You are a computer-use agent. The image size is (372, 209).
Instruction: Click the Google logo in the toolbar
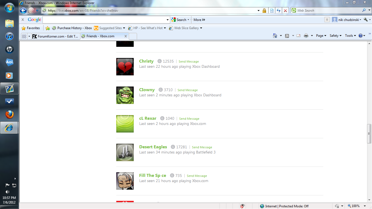click(x=35, y=20)
